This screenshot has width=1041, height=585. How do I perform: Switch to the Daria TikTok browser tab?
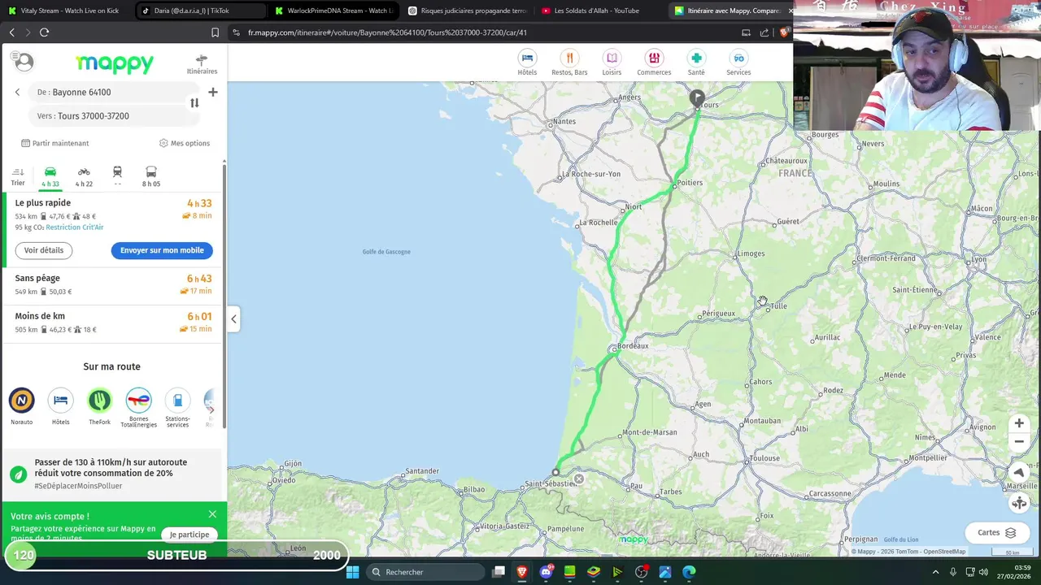[x=201, y=11]
